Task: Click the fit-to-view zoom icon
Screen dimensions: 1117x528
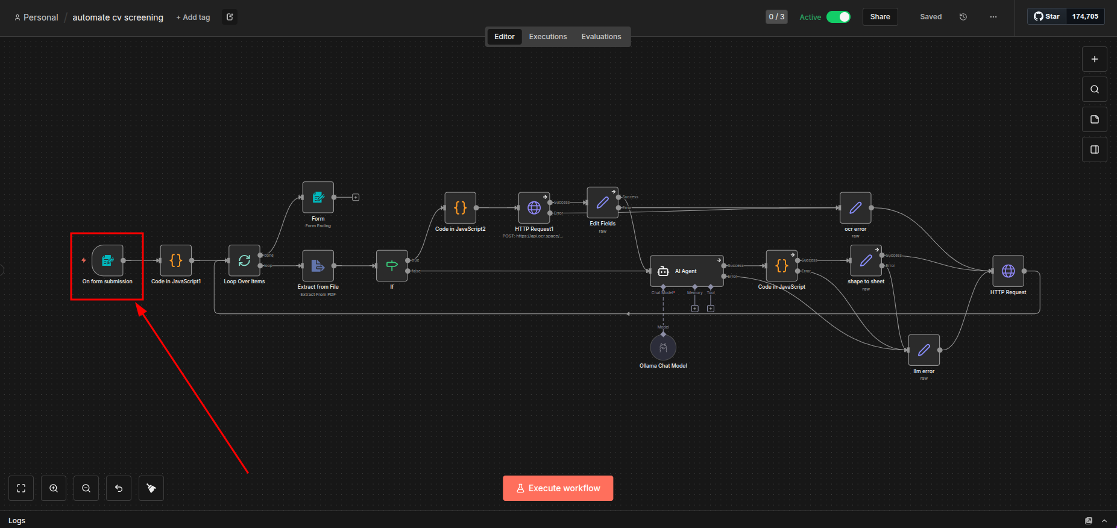Action: [21, 488]
